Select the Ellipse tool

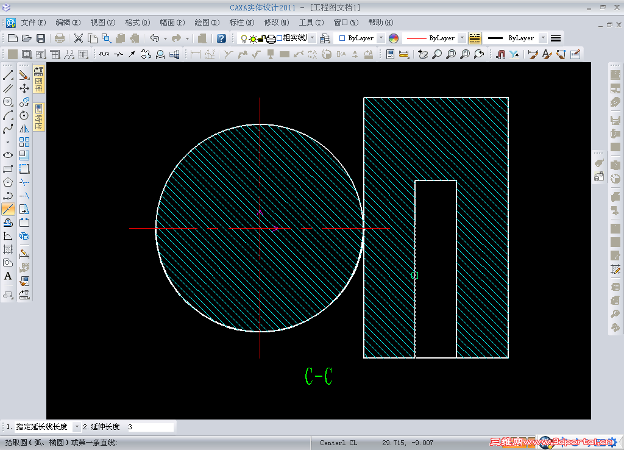8,155
